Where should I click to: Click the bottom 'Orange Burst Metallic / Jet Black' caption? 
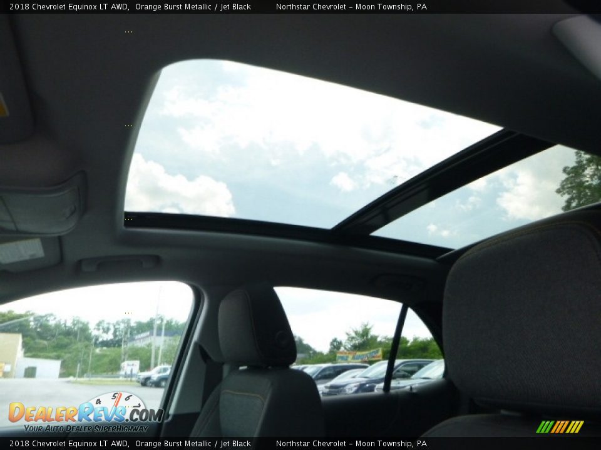(x=193, y=444)
